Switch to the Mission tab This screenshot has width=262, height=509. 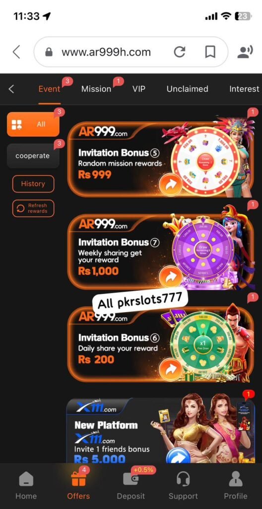point(96,89)
